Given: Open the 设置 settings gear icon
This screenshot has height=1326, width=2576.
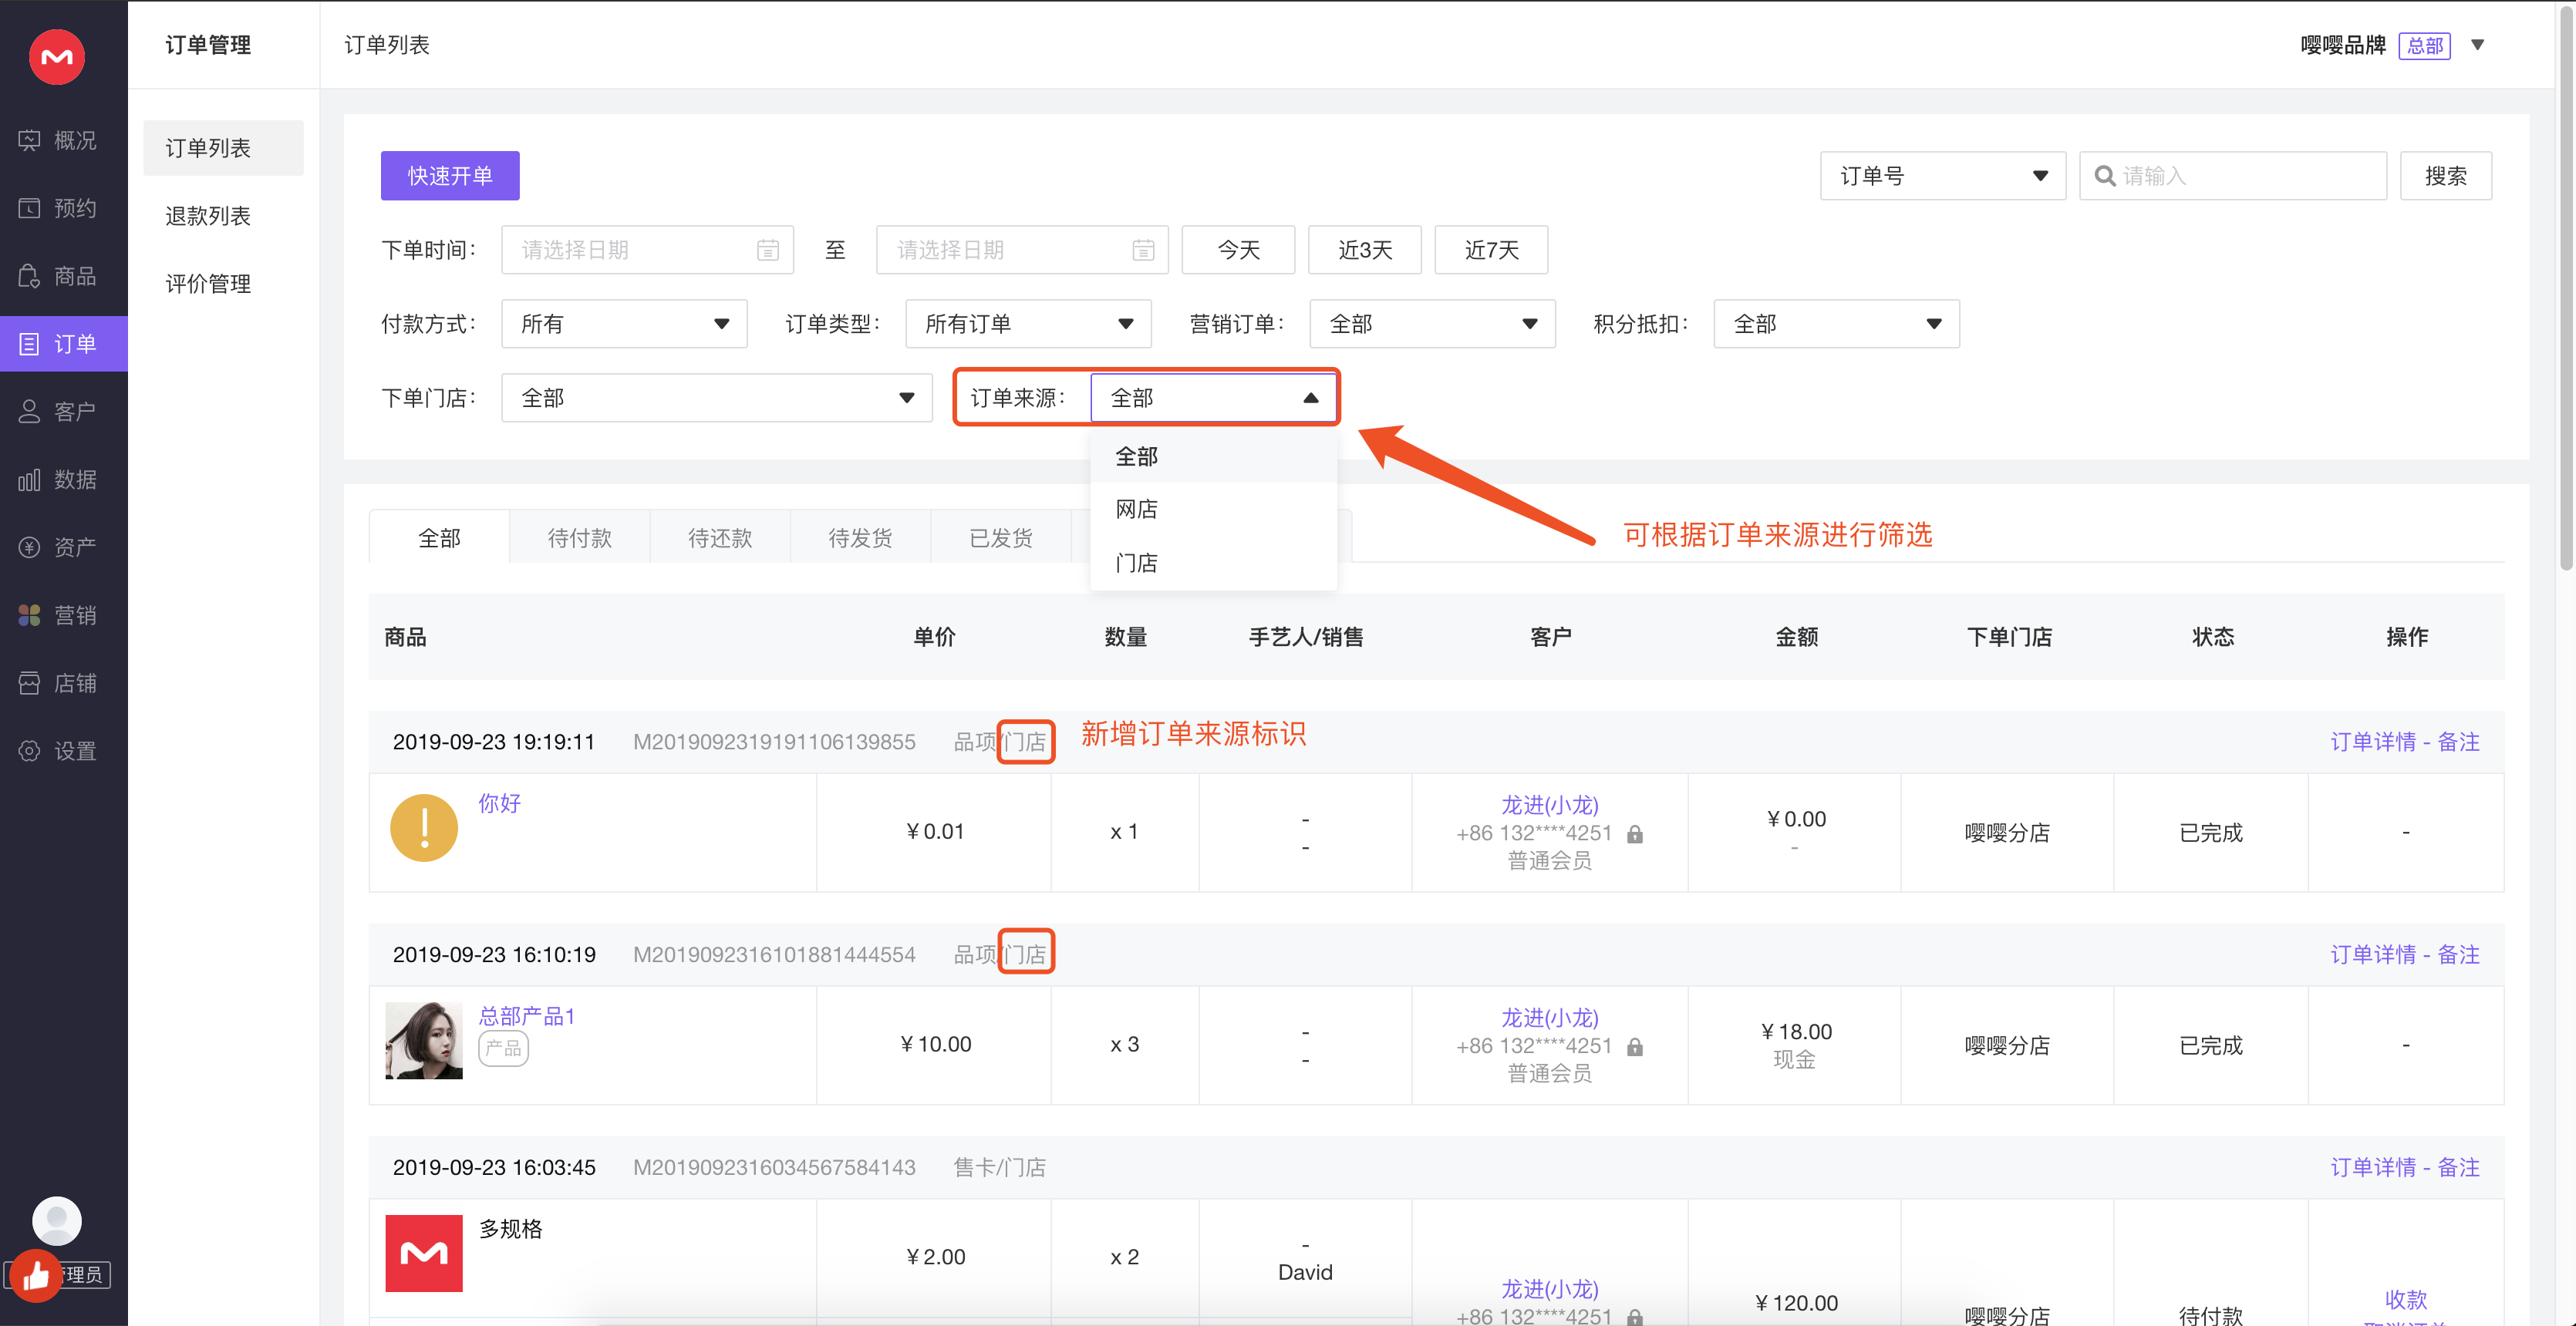Looking at the screenshot, I should tap(30, 752).
